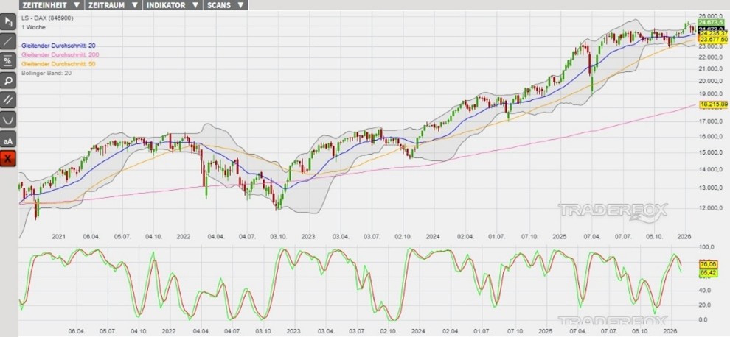Select the trend line drawing tool
730x337 pixels.
8,40
